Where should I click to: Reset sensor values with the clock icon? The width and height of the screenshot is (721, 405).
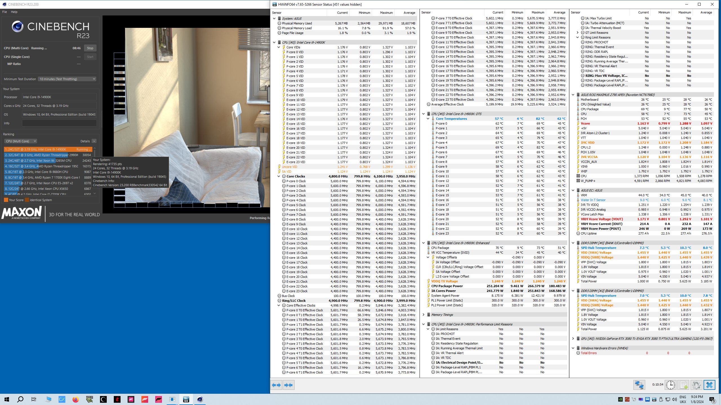pos(670,385)
